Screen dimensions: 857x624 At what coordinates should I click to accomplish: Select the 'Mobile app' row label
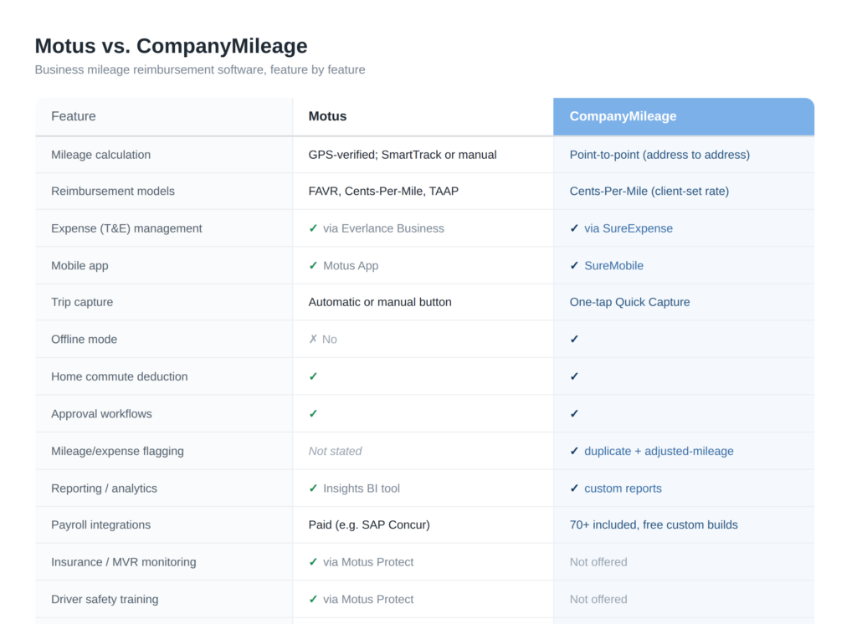tap(80, 265)
